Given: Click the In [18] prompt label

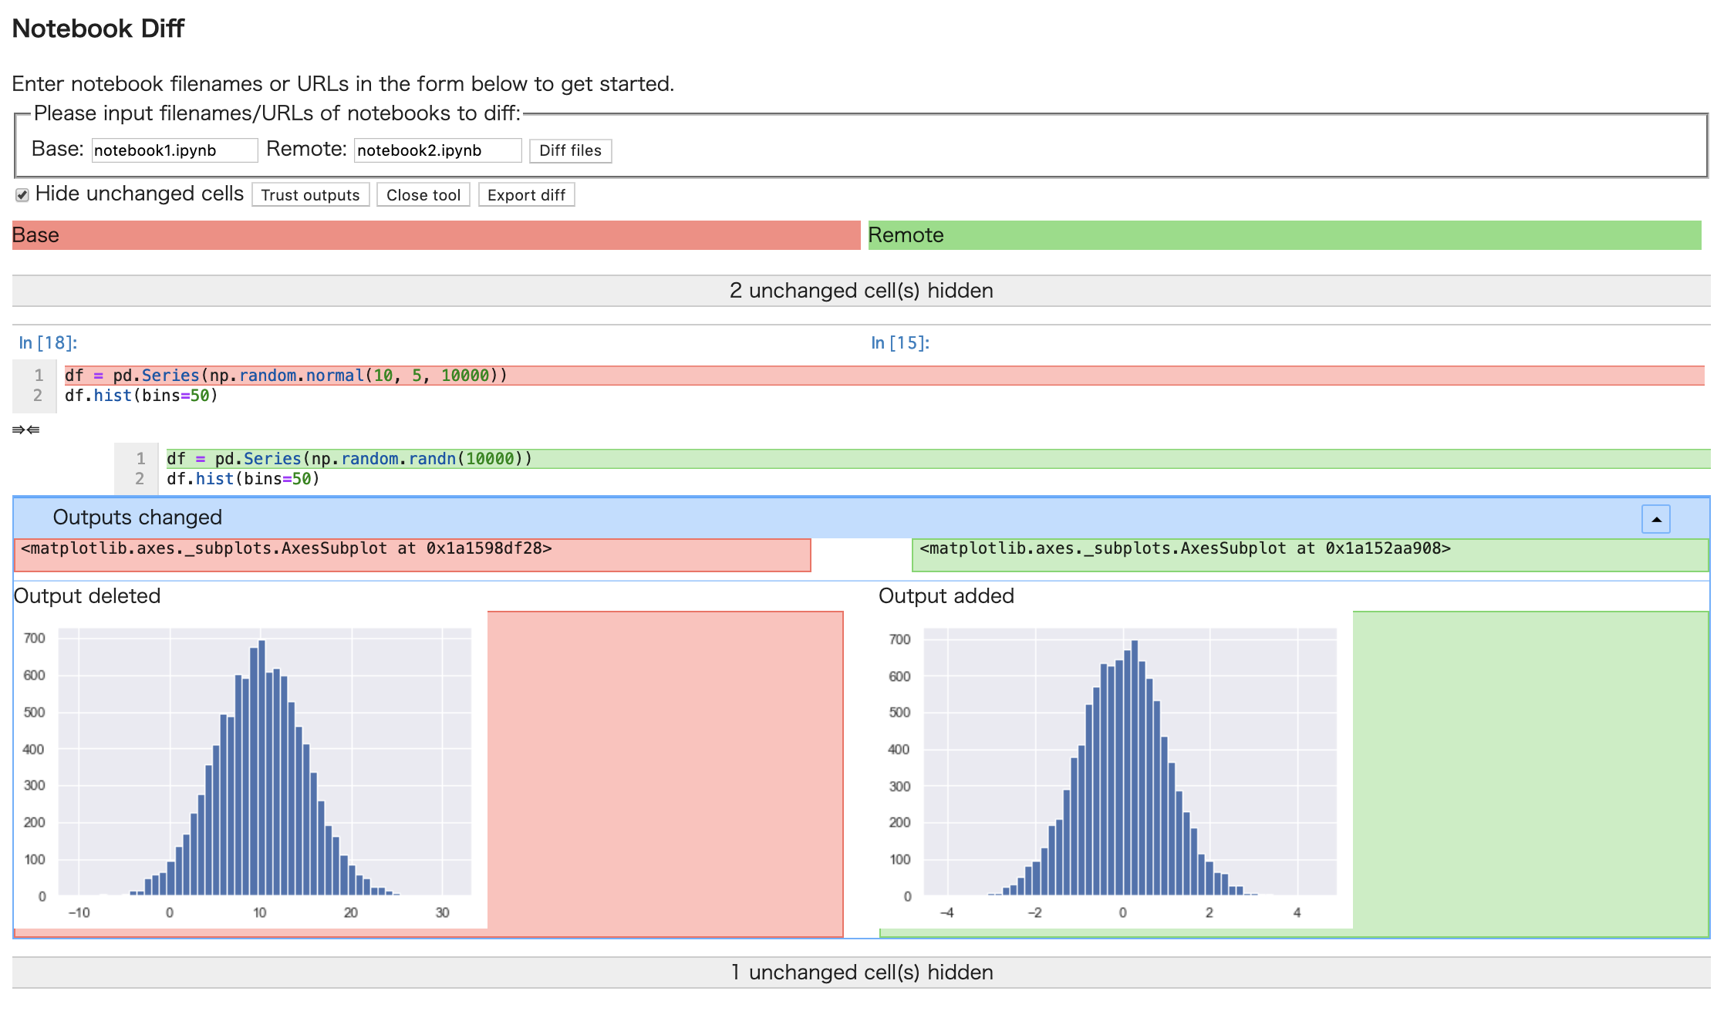Looking at the screenshot, I should (x=48, y=343).
